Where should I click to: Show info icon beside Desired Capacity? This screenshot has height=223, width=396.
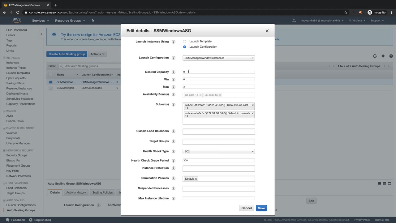[x=174, y=72]
